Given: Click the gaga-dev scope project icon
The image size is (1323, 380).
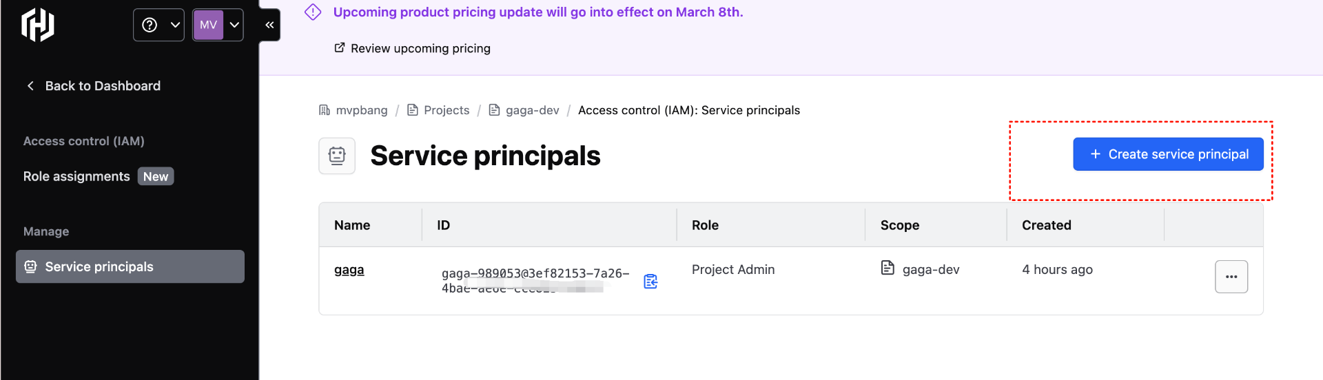Looking at the screenshot, I should coord(888,268).
